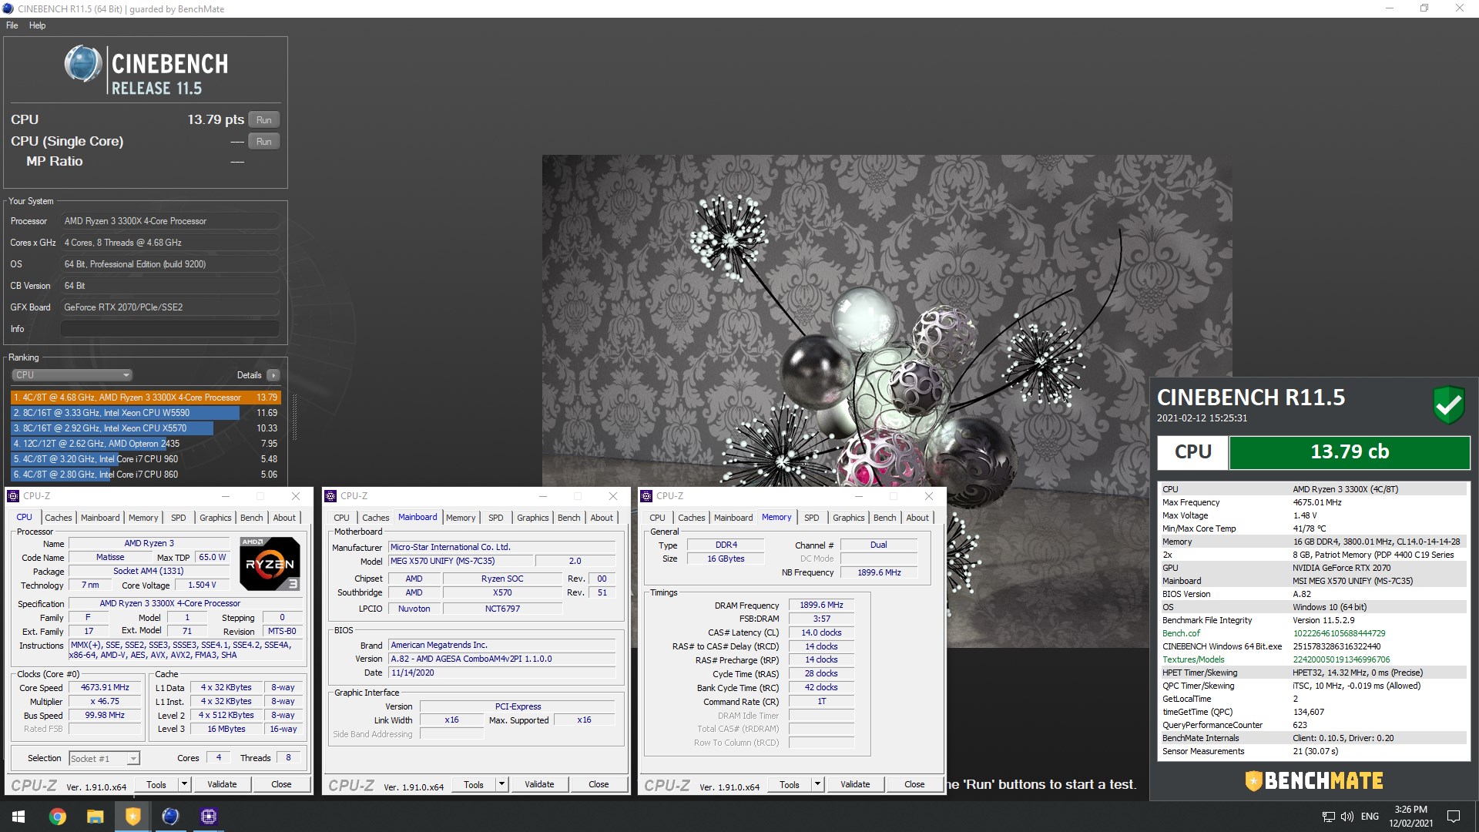Open the File menu
The image size is (1479, 832).
[12, 25]
